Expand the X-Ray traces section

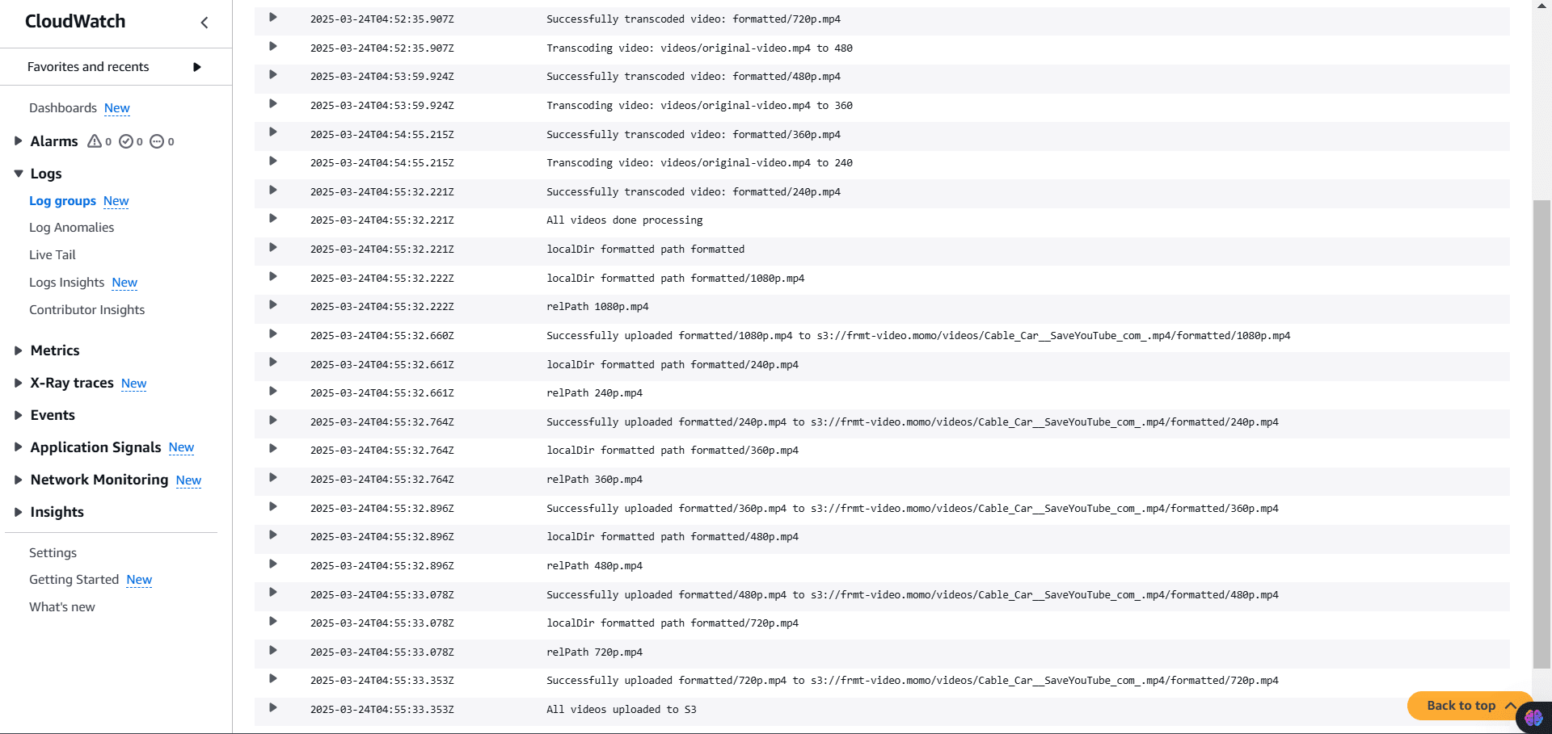(x=18, y=383)
